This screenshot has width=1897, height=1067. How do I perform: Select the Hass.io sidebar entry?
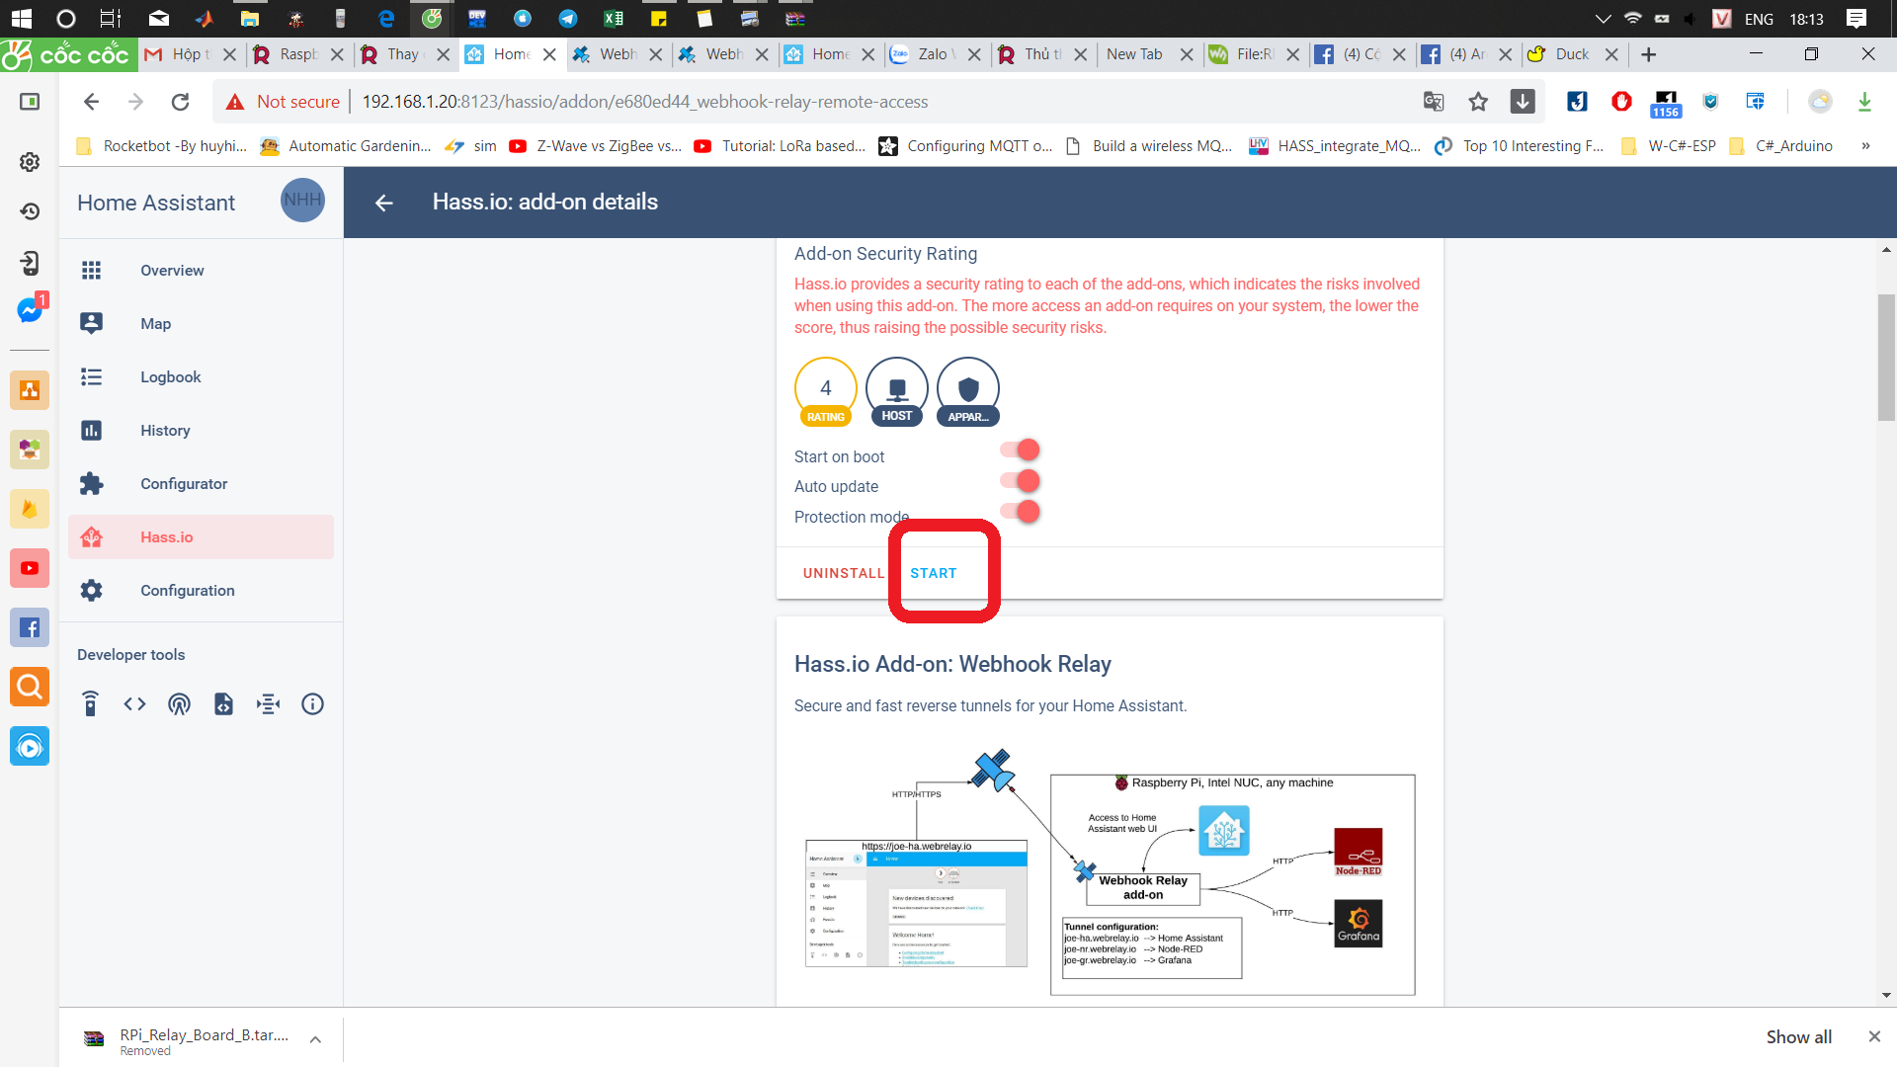201,537
